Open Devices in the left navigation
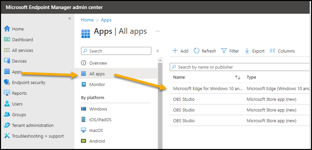 pyautogui.click(x=19, y=61)
